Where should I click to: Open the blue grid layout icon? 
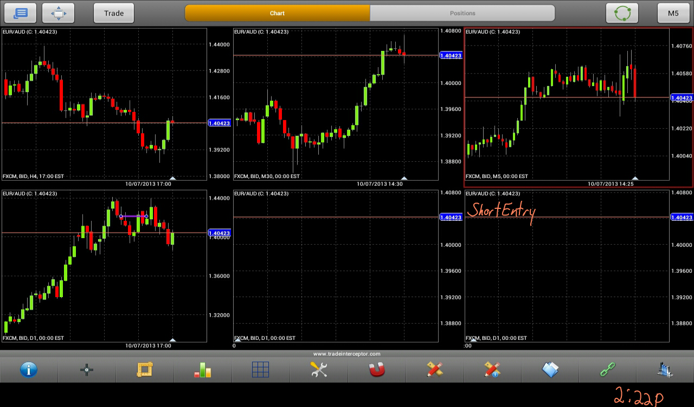click(x=260, y=370)
